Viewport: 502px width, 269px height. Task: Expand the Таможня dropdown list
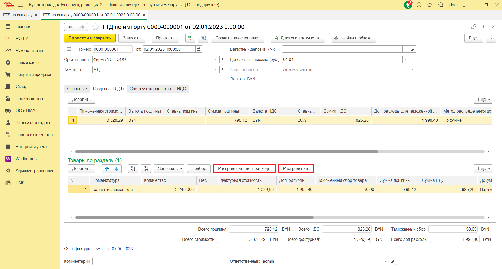pos(216,70)
